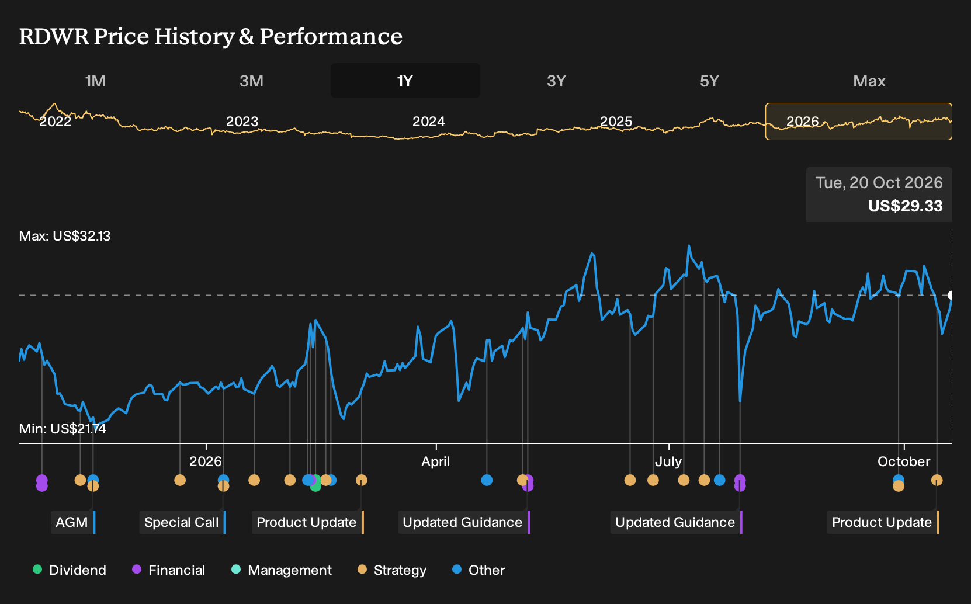Viewport: 971px width, 604px height.
Task: Select the 1M time range tab
Action: click(x=95, y=81)
